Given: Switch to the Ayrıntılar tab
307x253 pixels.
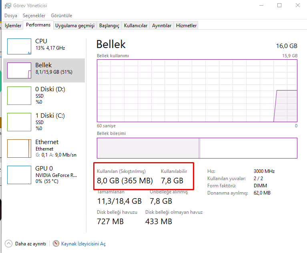Looking at the screenshot, I should point(162,26).
